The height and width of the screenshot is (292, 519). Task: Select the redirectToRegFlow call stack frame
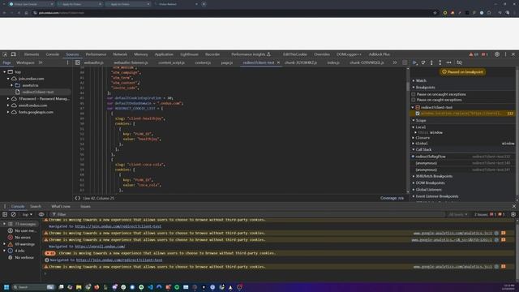click(x=431, y=157)
